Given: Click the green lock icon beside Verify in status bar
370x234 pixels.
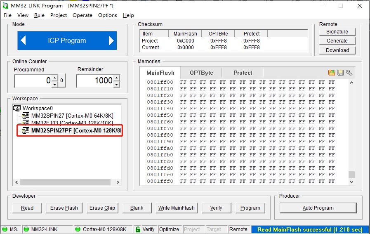Looking at the screenshot, I should point(138,229).
